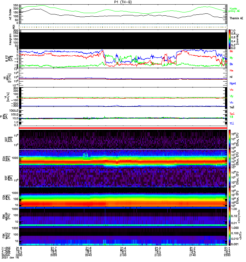This screenshot has width=246, height=262.
Task: Select the "2100" time tick label
Action: (x=123, y=255)
